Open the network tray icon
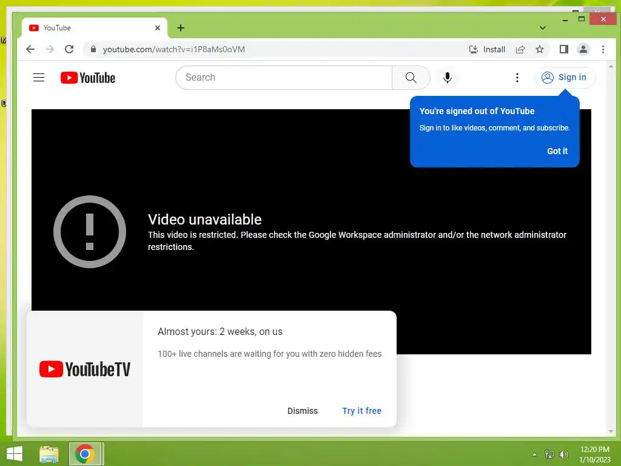This screenshot has height=466, width=621. click(x=549, y=454)
